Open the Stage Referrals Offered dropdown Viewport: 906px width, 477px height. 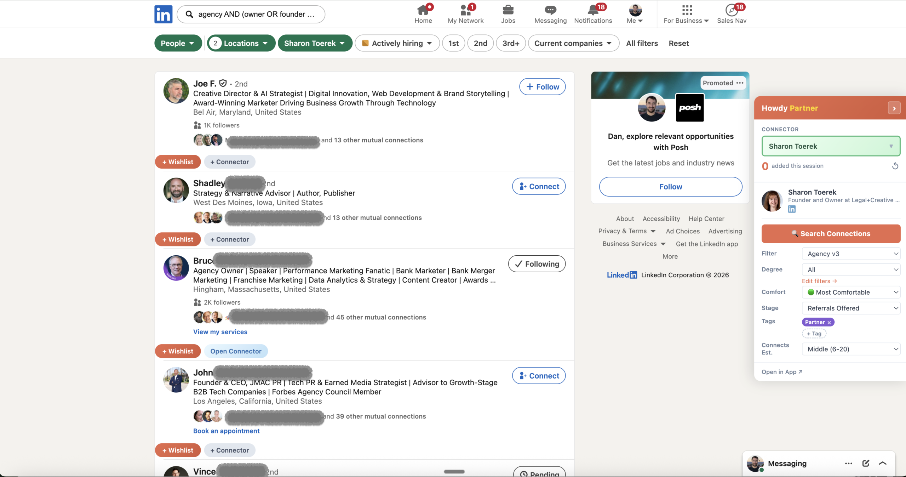pyautogui.click(x=851, y=308)
